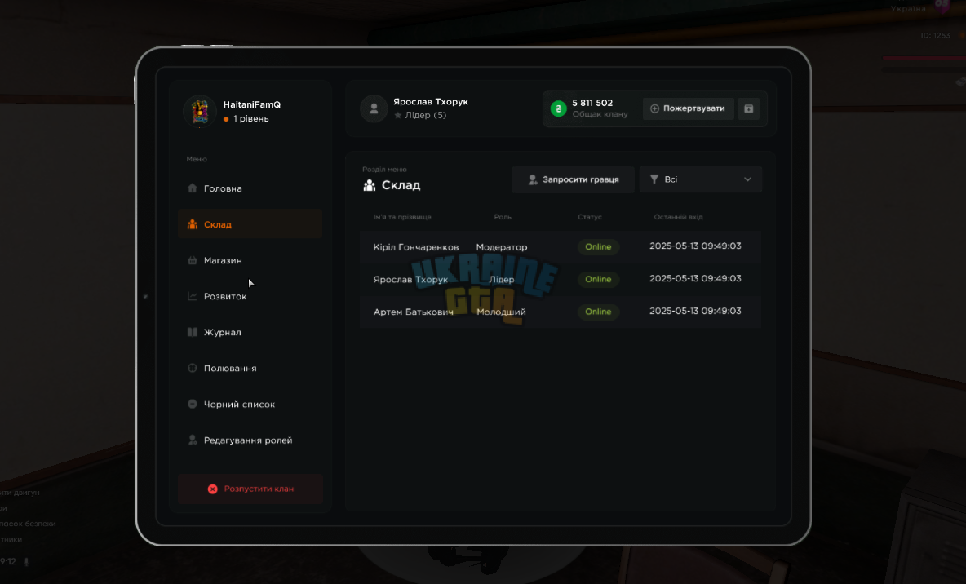Screen dimensions: 966x584
Task: Click the Ім'я та прізвище column header
Action: pyautogui.click(x=402, y=217)
